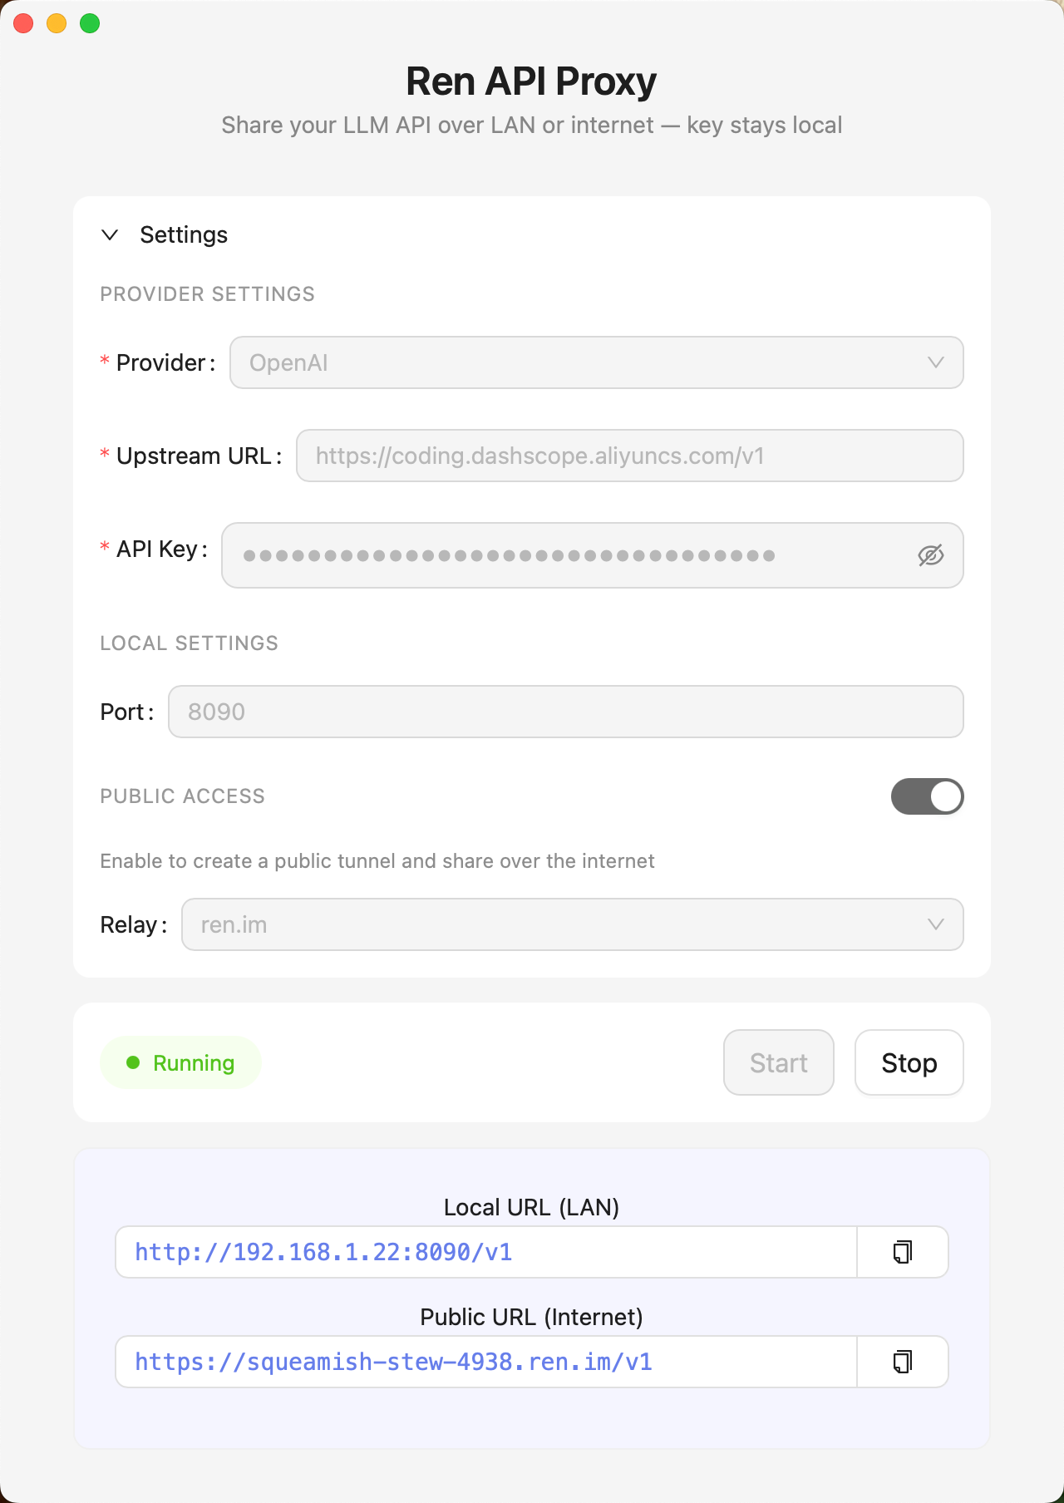Collapse the Settings section

pos(109,235)
